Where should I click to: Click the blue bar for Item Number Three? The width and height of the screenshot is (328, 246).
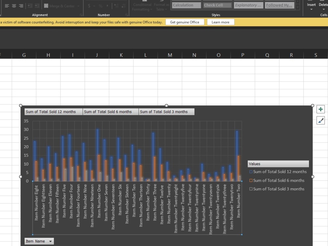point(153,157)
